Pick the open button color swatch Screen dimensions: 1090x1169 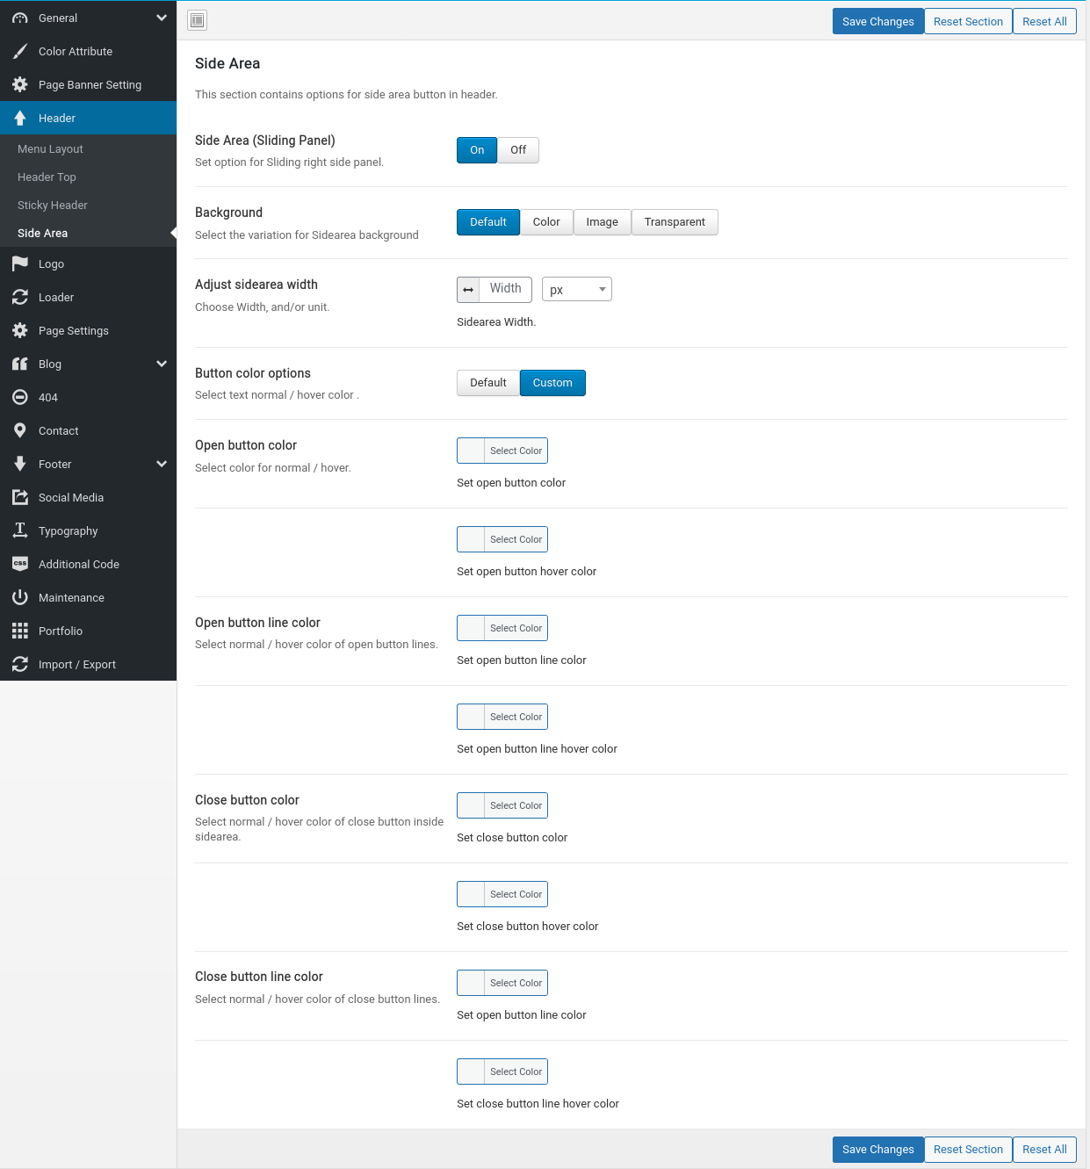pyautogui.click(x=502, y=451)
